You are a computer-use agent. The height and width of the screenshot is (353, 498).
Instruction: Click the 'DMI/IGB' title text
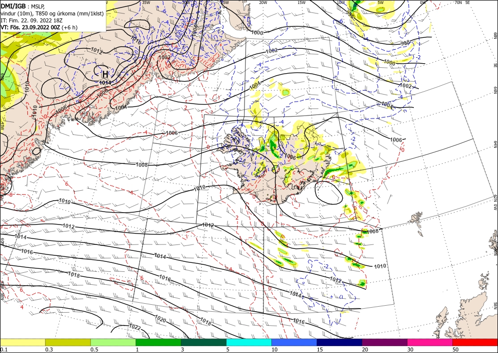(x=13, y=6)
